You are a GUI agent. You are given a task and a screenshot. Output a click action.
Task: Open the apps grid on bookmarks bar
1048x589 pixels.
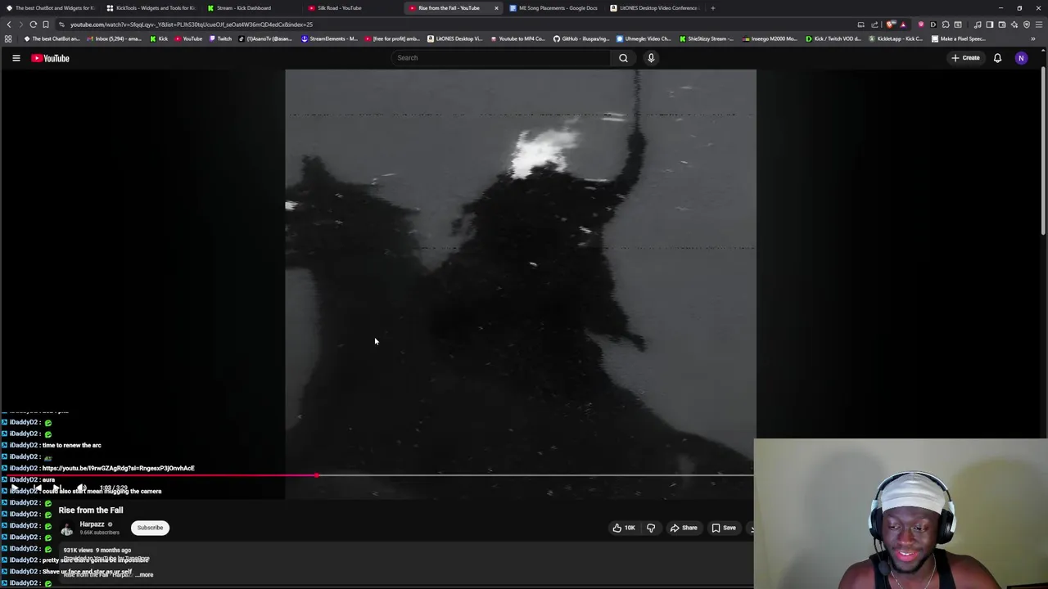pyautogui.click(x=8, y=38)
